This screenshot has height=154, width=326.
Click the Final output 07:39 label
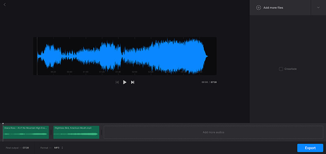(17, 148)
